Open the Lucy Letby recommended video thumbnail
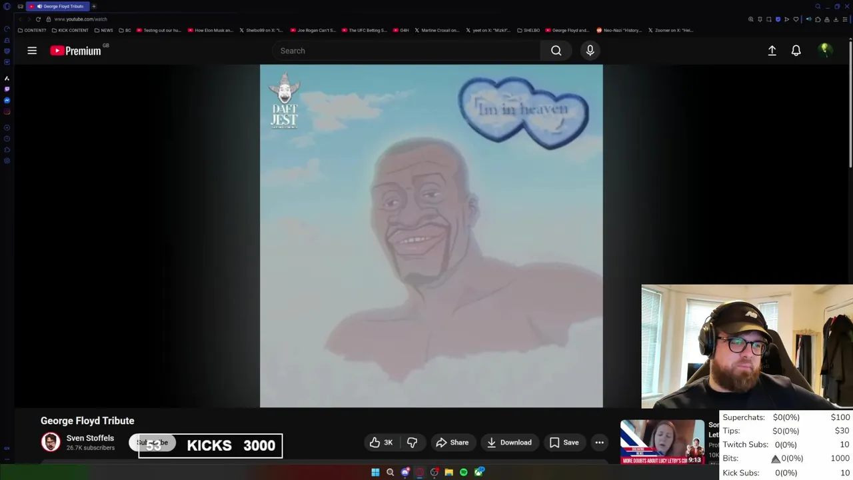Viewport: 853px width, 480px height. pos(662,442)
